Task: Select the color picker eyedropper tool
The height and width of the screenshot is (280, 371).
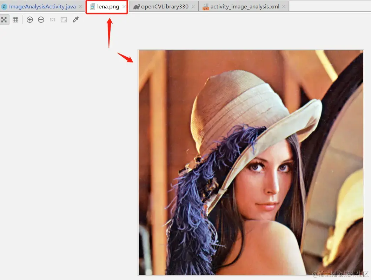Action: coord(75,19)
